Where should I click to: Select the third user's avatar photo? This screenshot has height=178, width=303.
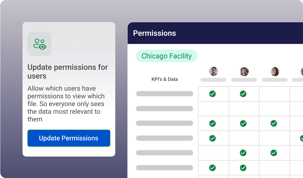[274, 71]
